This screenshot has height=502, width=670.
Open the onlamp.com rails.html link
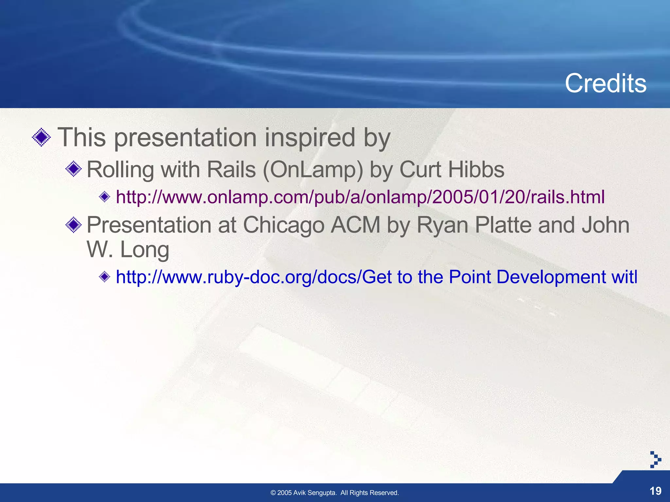click(x=360, y=197)
